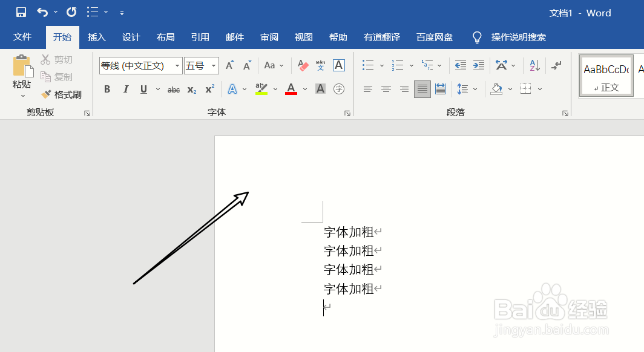Show or hide paragraph marks
Viewport: 644px width, 352px height.
click(556, 65)
